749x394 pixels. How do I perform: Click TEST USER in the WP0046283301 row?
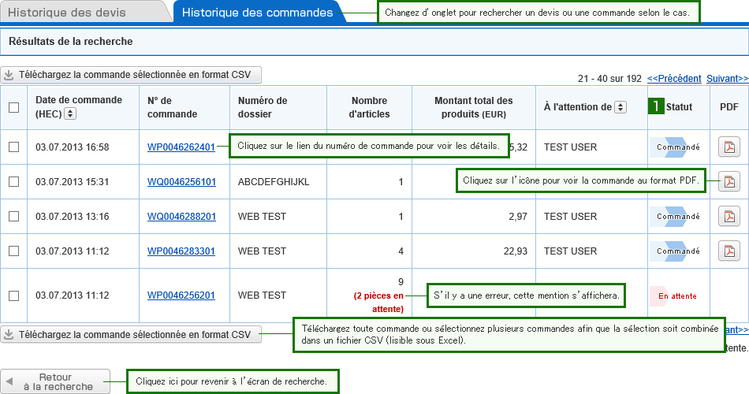(570, 251)
